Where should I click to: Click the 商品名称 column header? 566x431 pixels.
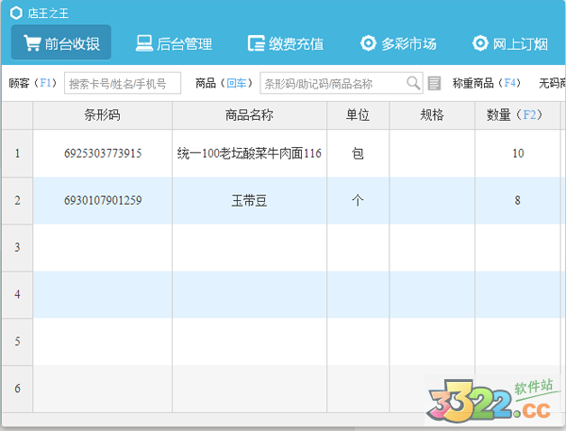249,115
